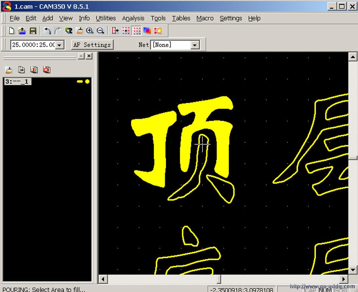This screenshot has width=358, height=292.
Task: Open the Utilities menu
Action: [x=106, y=18]
